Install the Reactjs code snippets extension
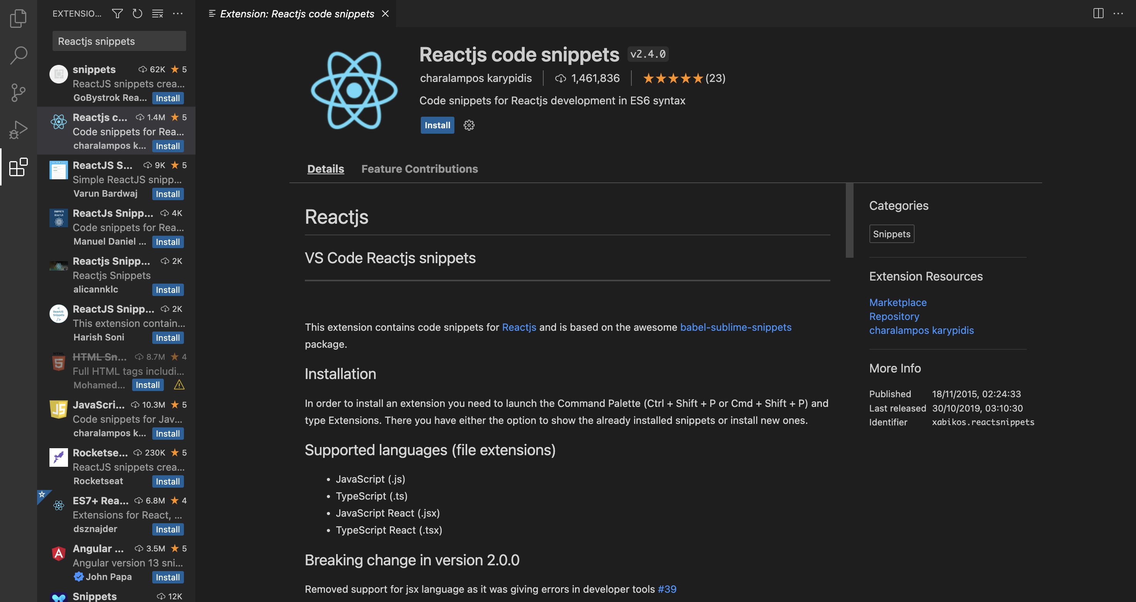This screenshot has height=602, width=1136. (x=437, y=125)
